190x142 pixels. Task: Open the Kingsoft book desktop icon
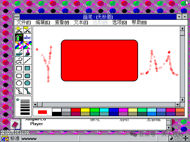15,124
